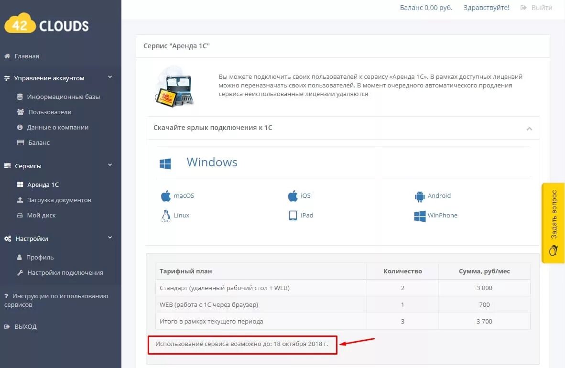Click Итого в рамках текущего периода

211,322
